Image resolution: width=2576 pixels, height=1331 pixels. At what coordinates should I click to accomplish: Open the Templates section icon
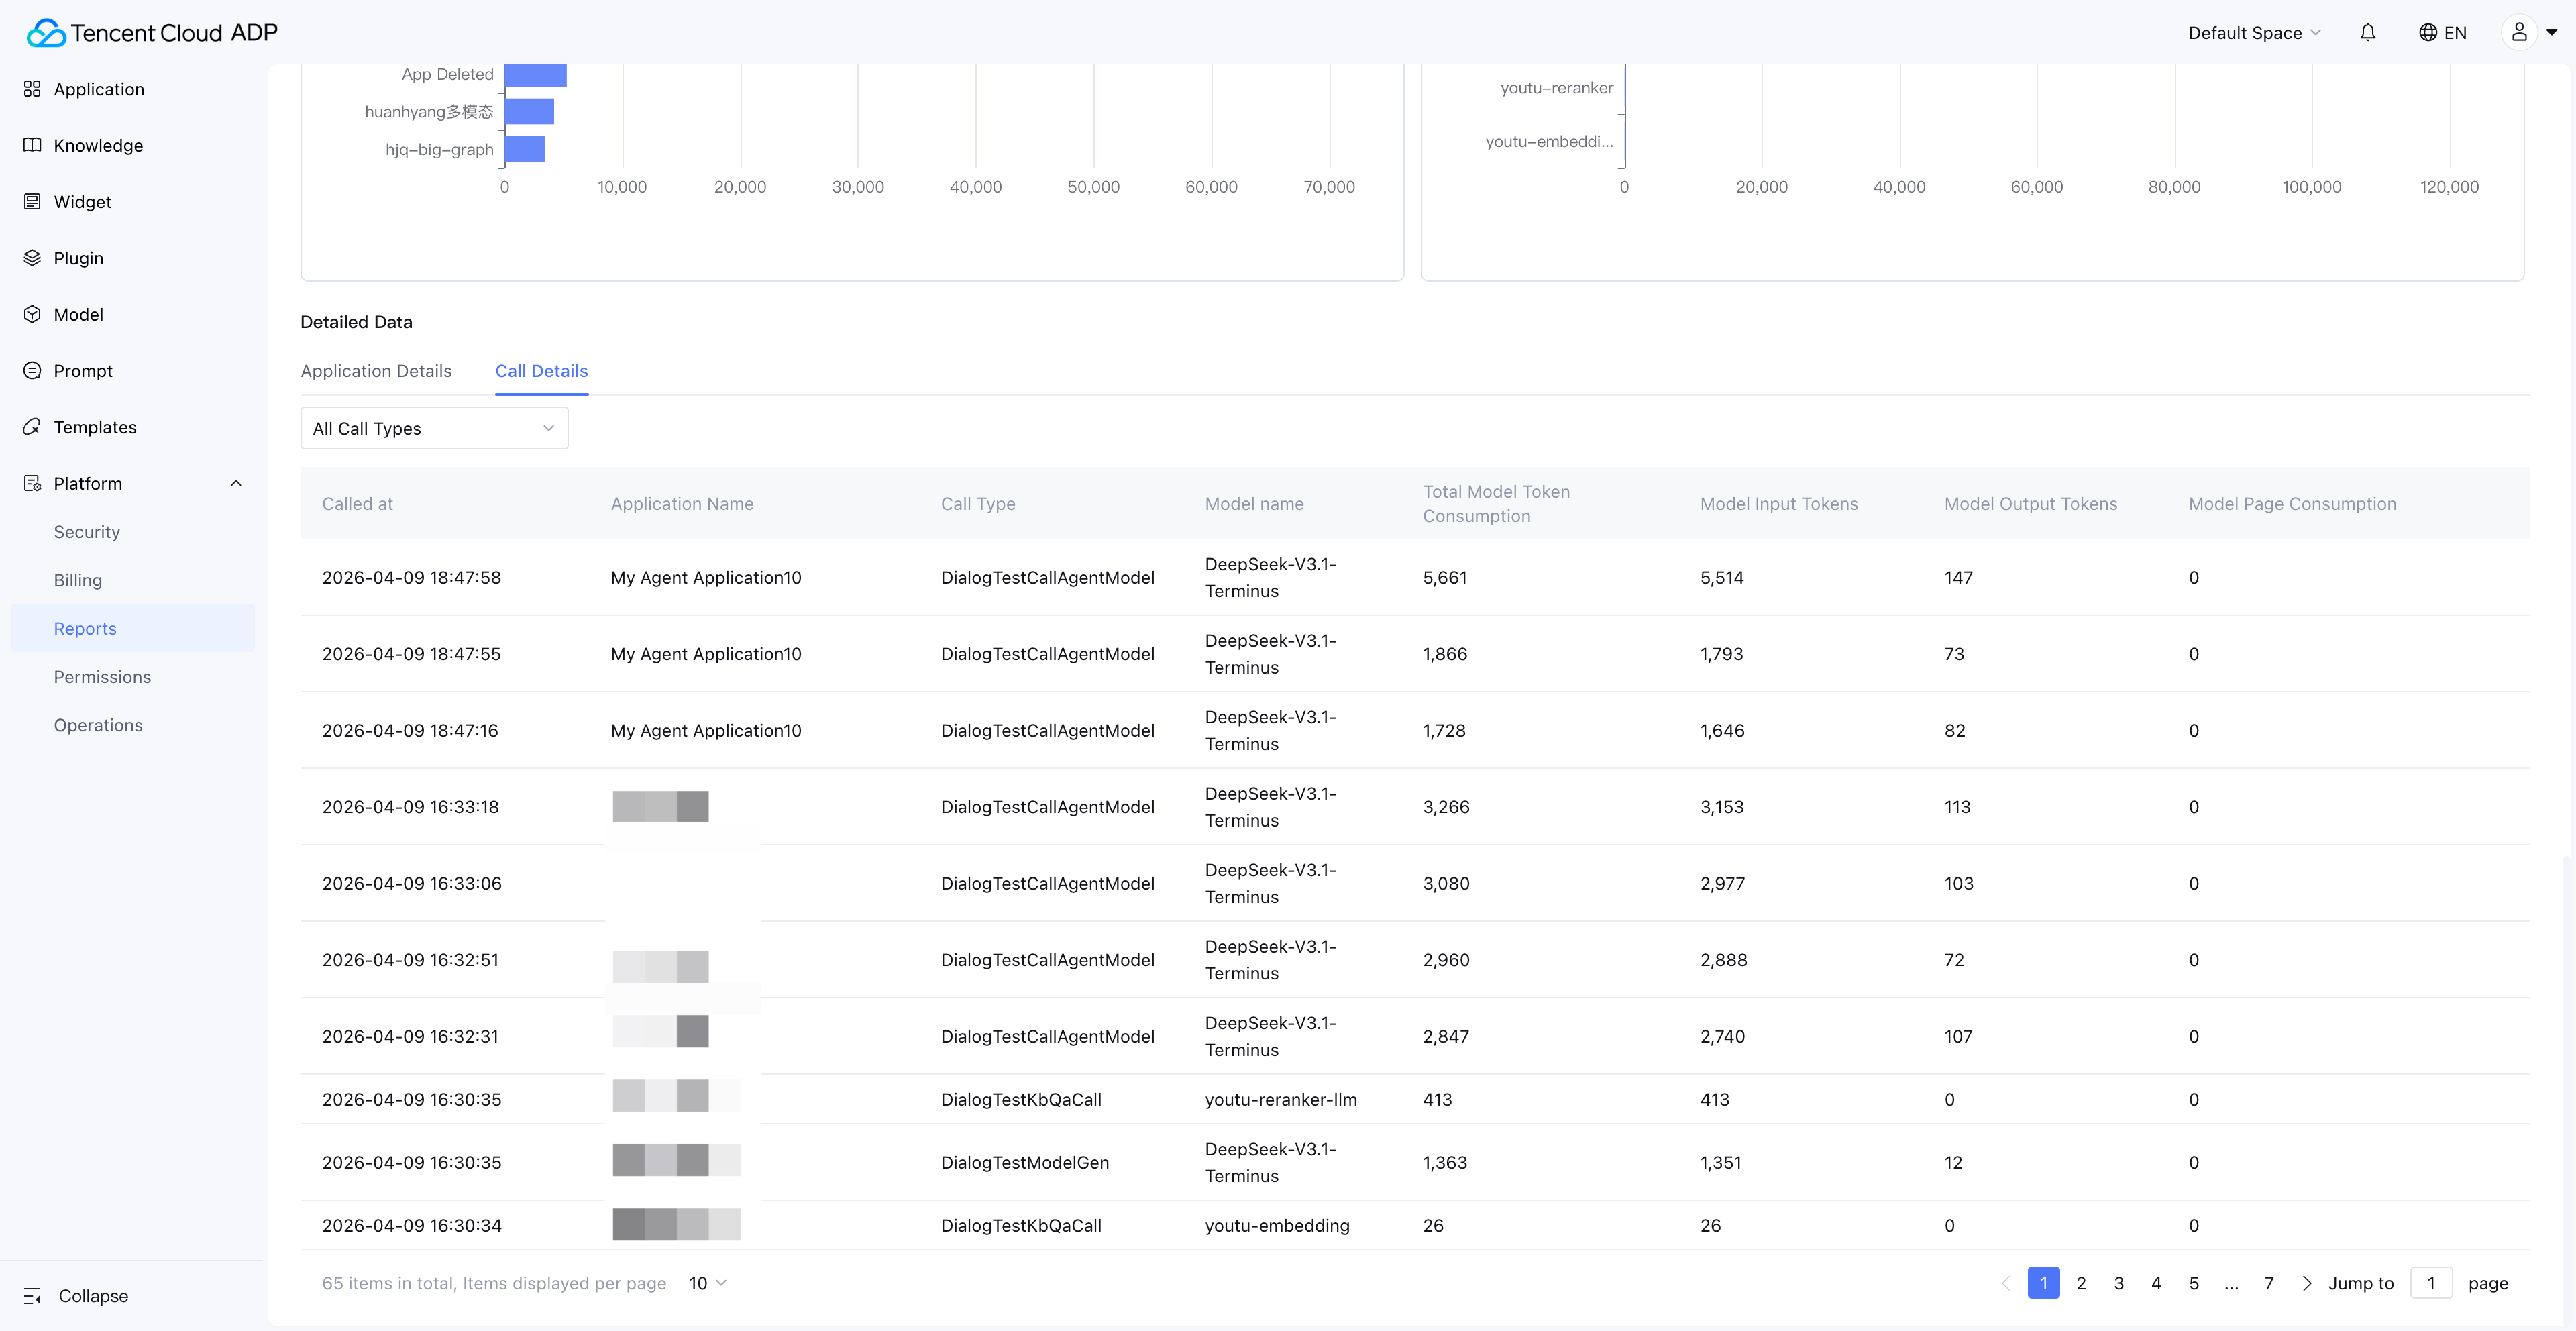[32, 427]
